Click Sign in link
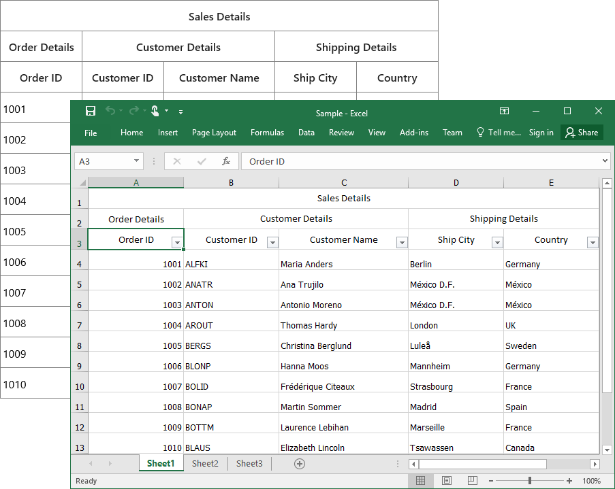 pyautogui.click(x=541, y=133)
